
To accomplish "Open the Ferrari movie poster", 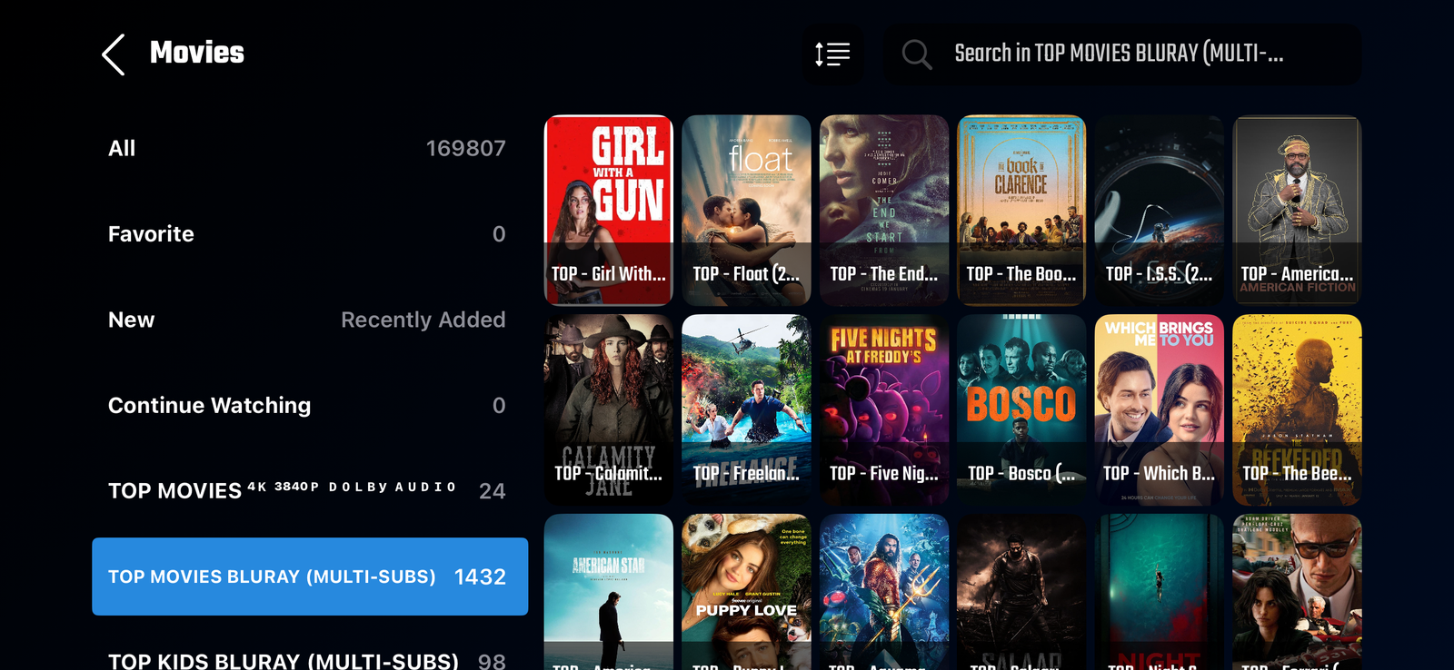I will (1297, 592).
